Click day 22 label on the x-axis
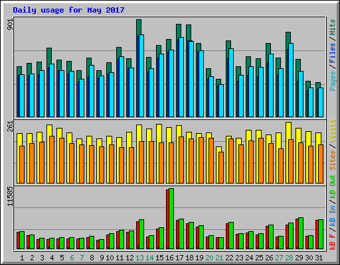340x265 pixels. (x=229, y=258)
